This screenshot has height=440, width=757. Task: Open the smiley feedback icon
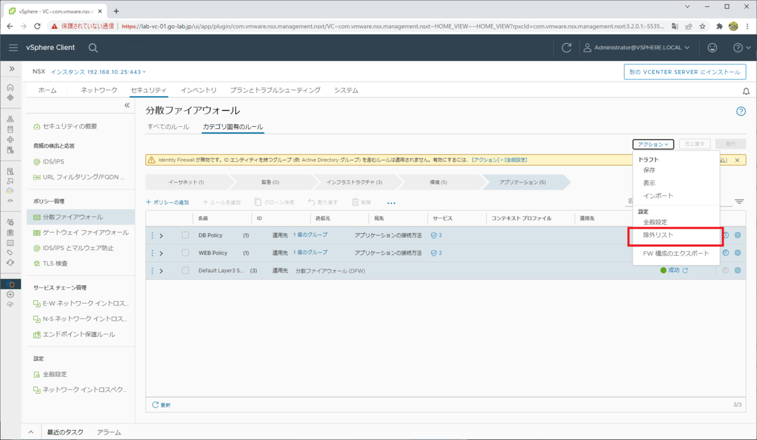click(x=712, y=47)
